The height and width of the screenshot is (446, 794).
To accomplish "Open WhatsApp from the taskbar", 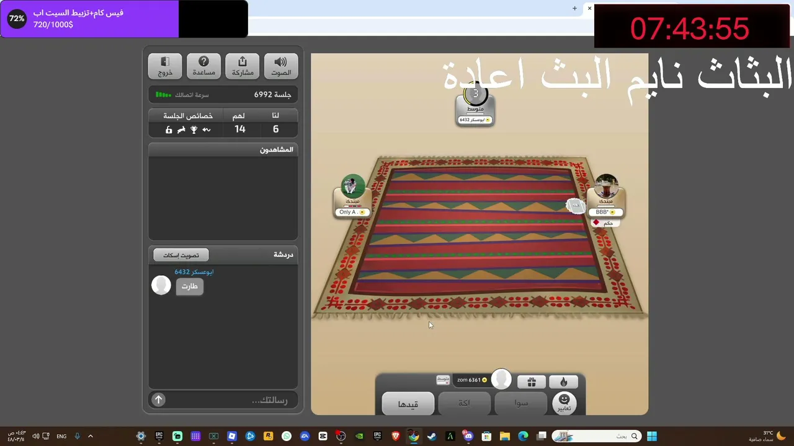I will click(286, 436).
